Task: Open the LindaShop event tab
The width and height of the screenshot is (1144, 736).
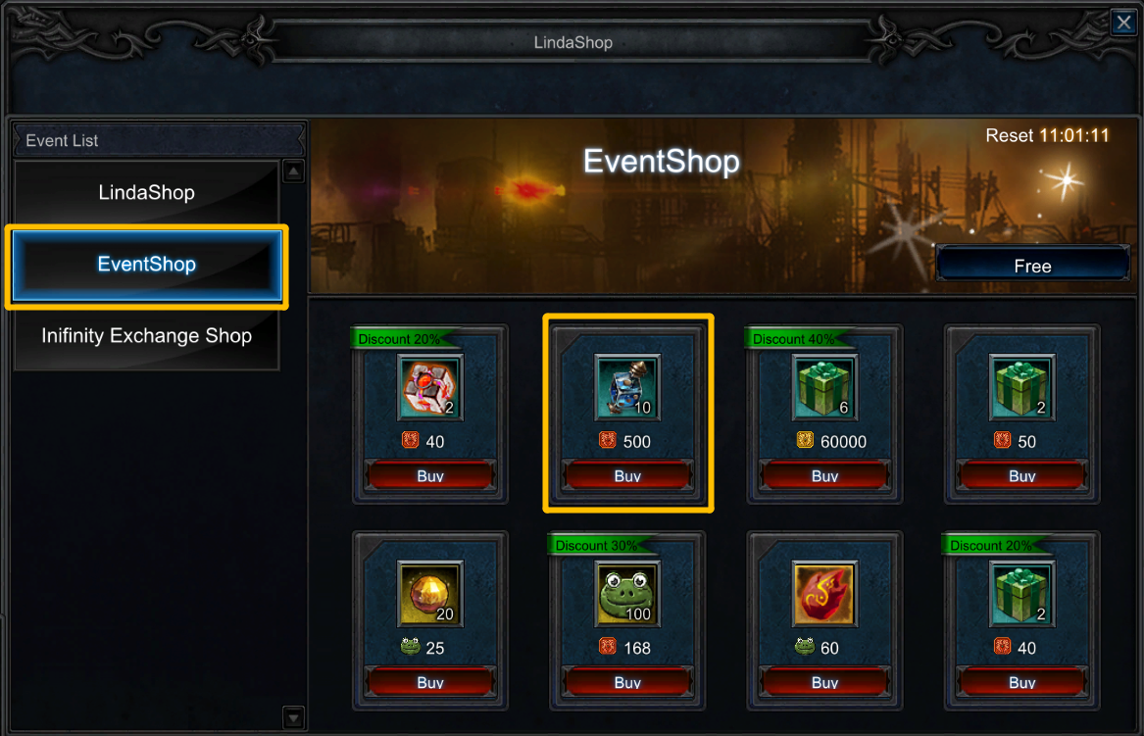Action: point(147,192)
